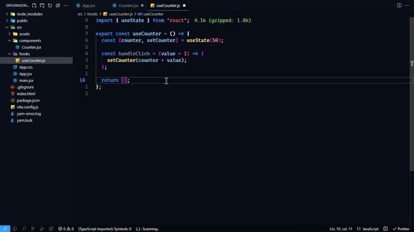Open yarn-error.log in the file tree
Image resolution: width=414 pixels, height=232 pixels.
pyautogui.click(x=28, y=113)
